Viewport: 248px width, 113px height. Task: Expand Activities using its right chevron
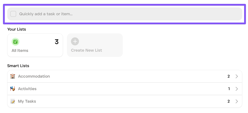click(x=237, y=89)
